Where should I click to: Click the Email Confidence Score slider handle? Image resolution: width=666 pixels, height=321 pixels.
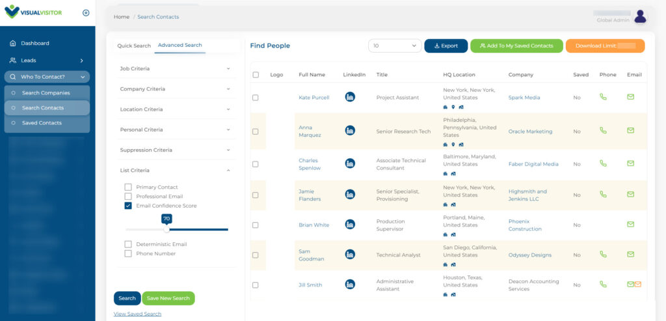coord(166,230)
